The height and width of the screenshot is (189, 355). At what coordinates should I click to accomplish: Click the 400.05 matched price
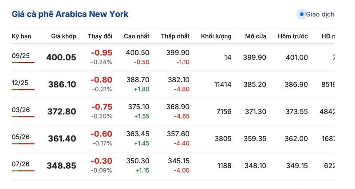pyautogui.click(x=61, y=57)
